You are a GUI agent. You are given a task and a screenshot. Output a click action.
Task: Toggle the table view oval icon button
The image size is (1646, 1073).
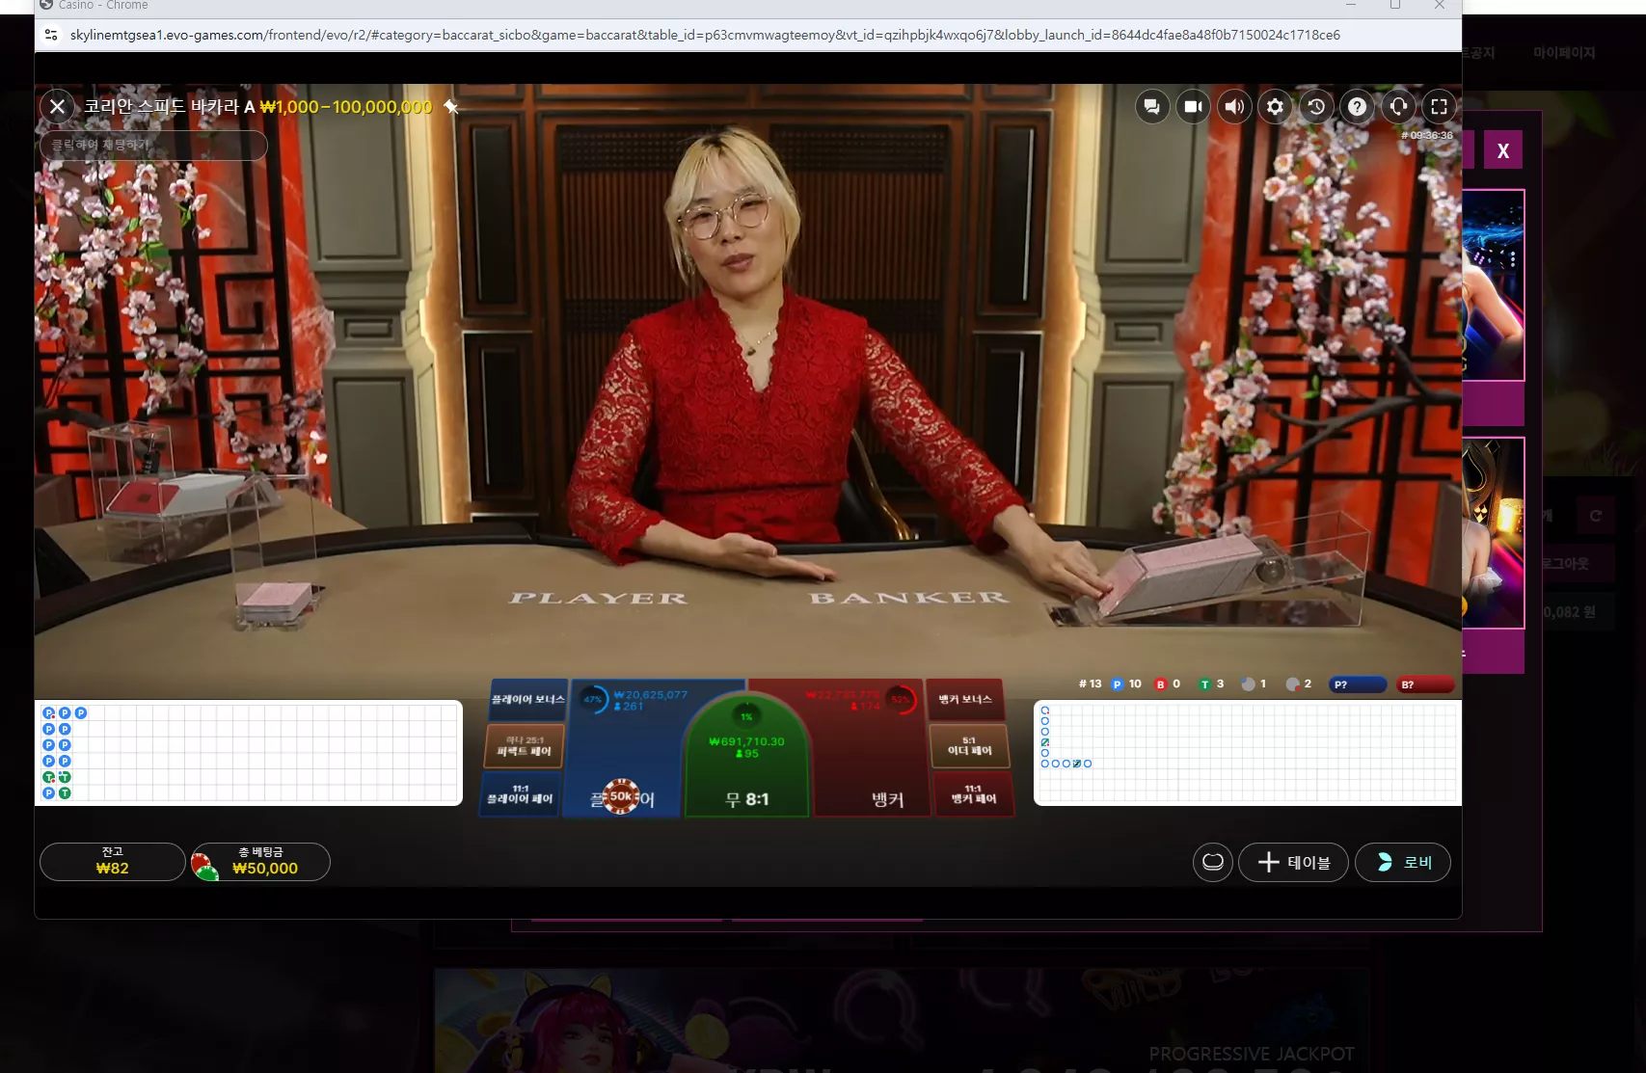(x=1213, y=862)
